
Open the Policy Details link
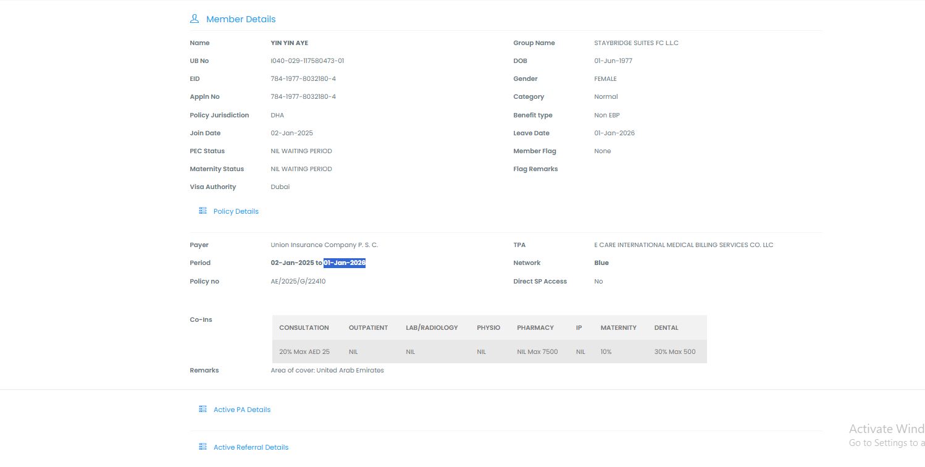click(236, 211)
